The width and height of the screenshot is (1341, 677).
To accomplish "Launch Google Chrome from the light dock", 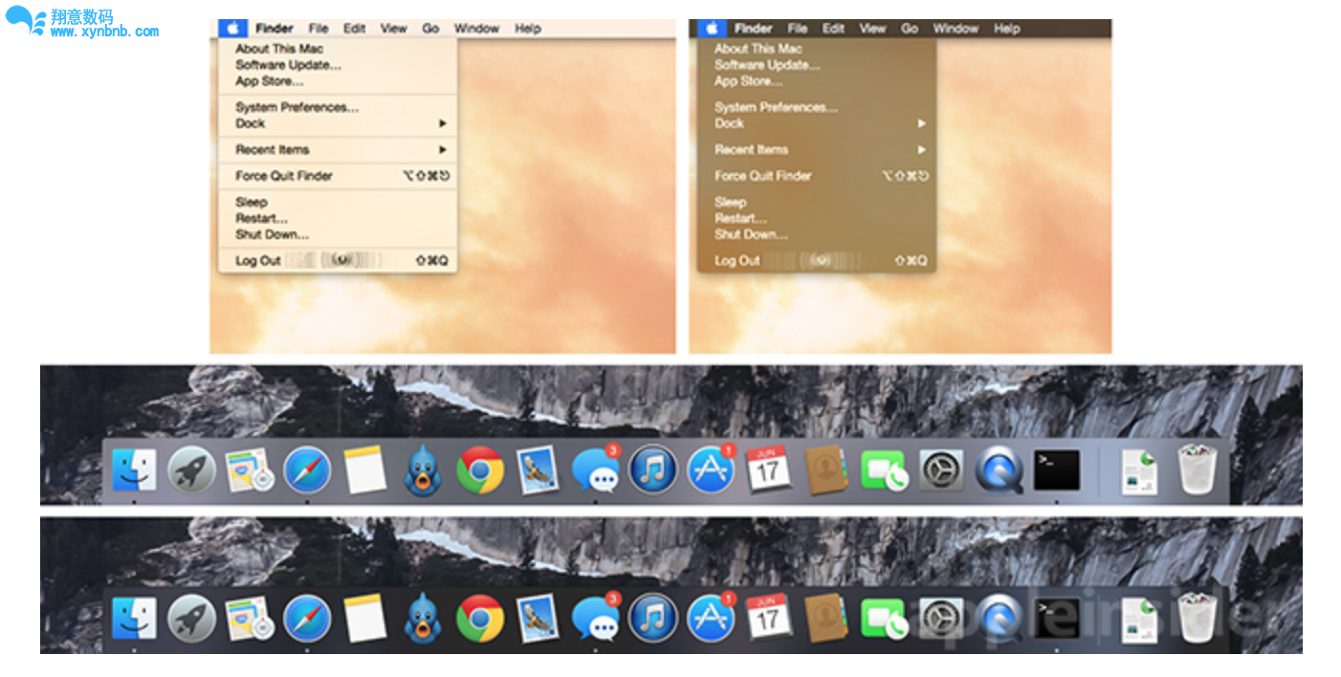I will pyautogui.click(x=480, y=470).
